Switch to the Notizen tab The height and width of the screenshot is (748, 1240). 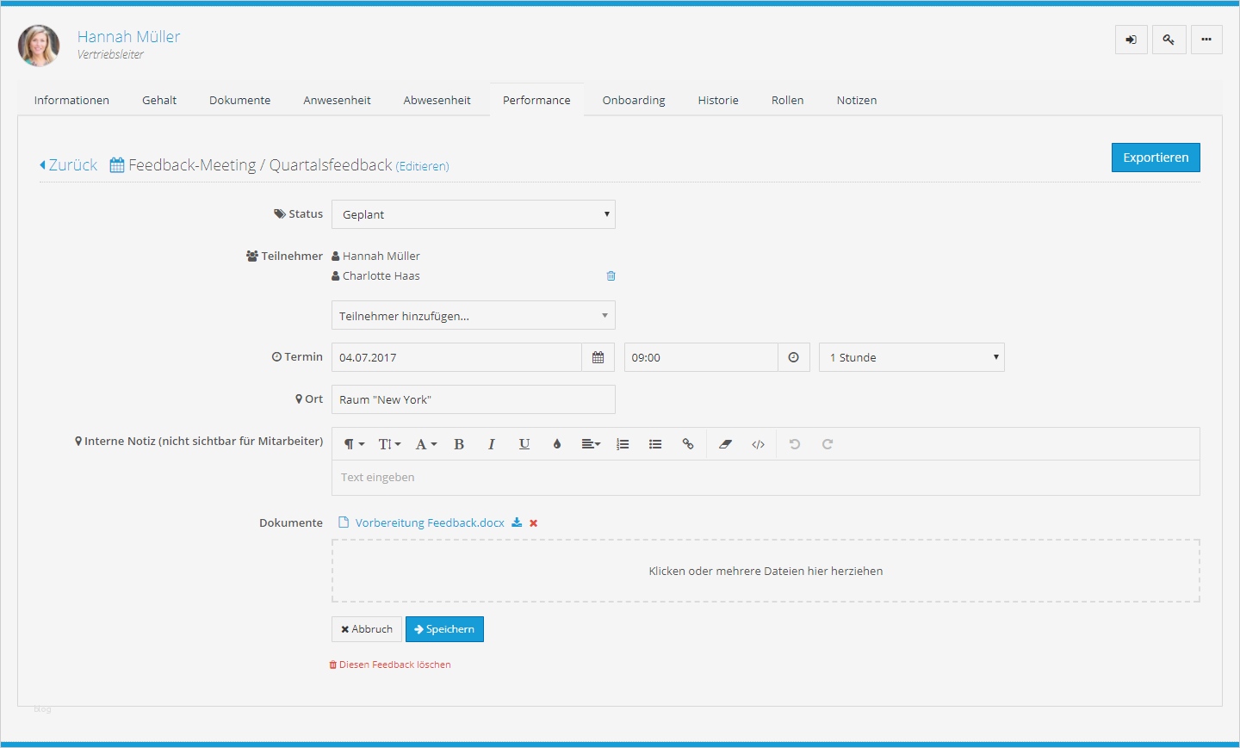click(857, 100)
